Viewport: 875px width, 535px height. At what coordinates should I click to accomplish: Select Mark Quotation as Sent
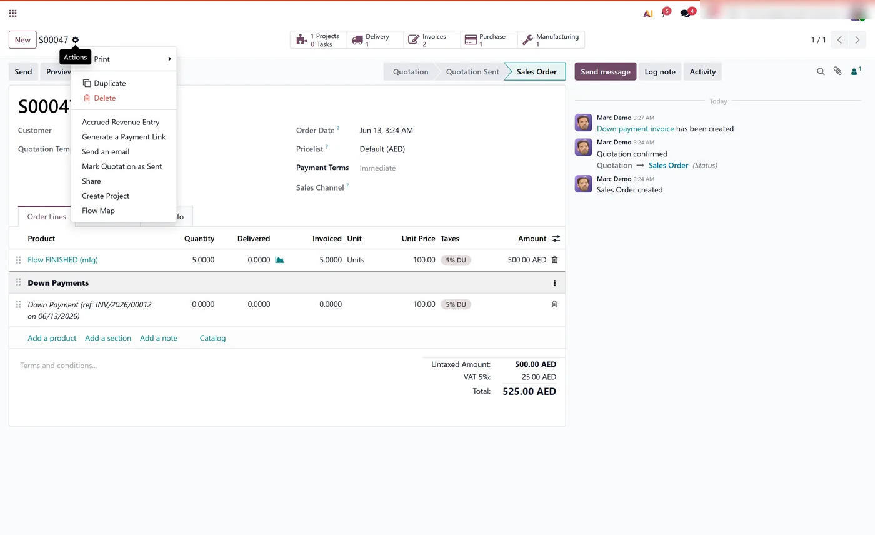(124, 166)
